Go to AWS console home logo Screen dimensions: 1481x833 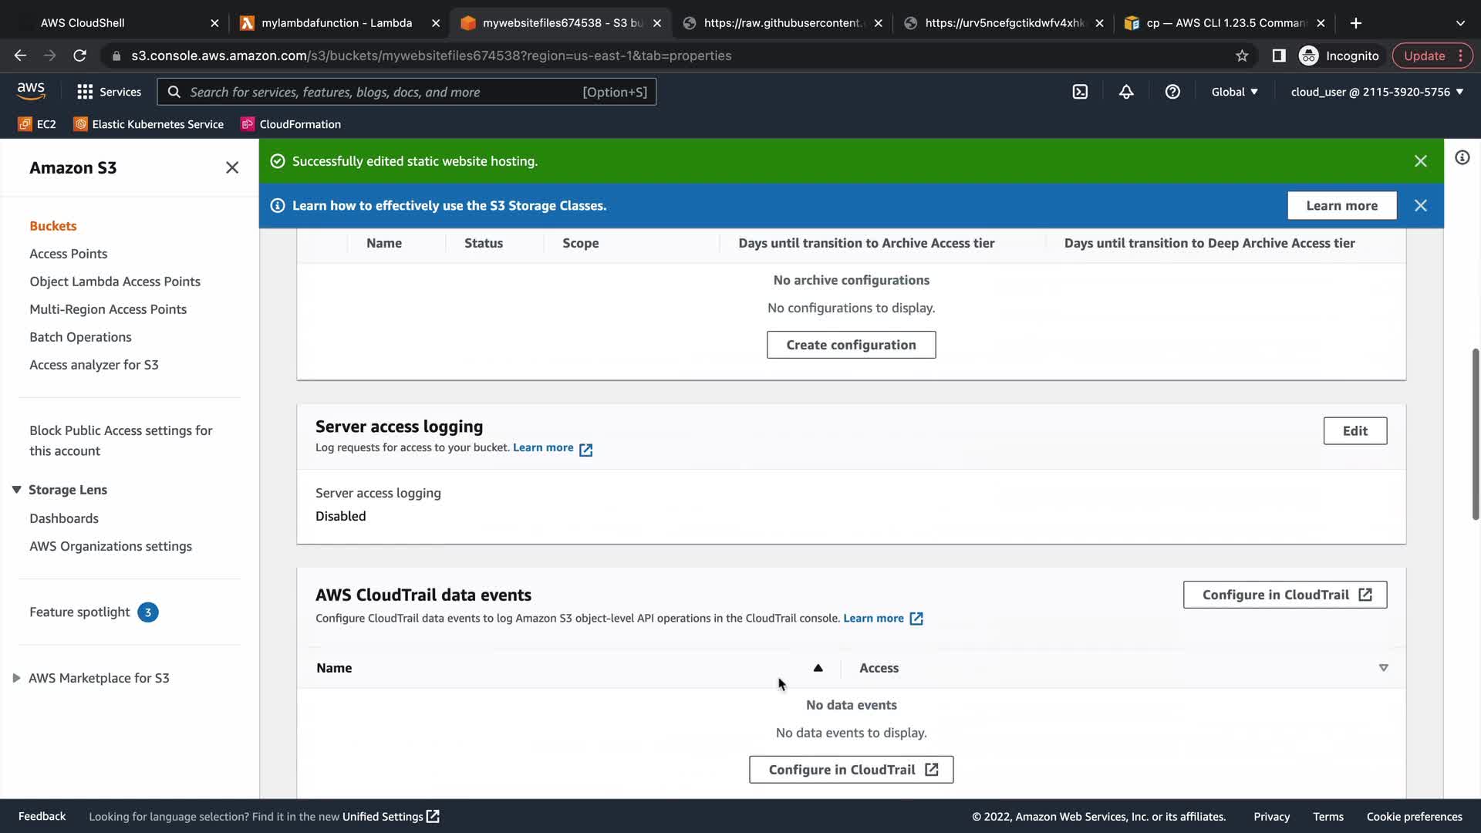coord(31,91)
